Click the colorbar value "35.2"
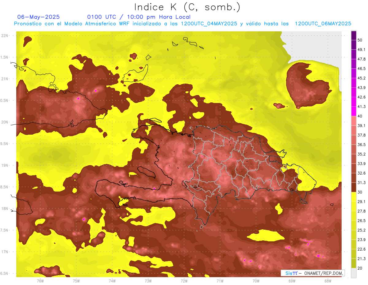This screenshot has width=368, height=285. coord(362,154)
